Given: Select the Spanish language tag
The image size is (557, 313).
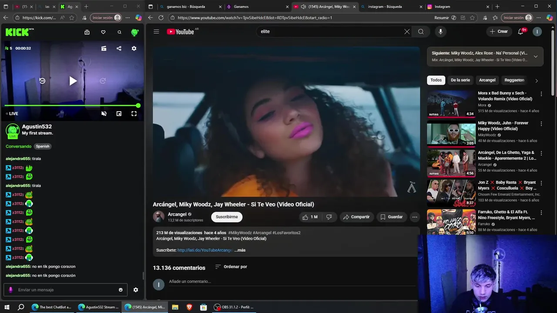Looking at the screenshot, I should click(x=43, y=147).
